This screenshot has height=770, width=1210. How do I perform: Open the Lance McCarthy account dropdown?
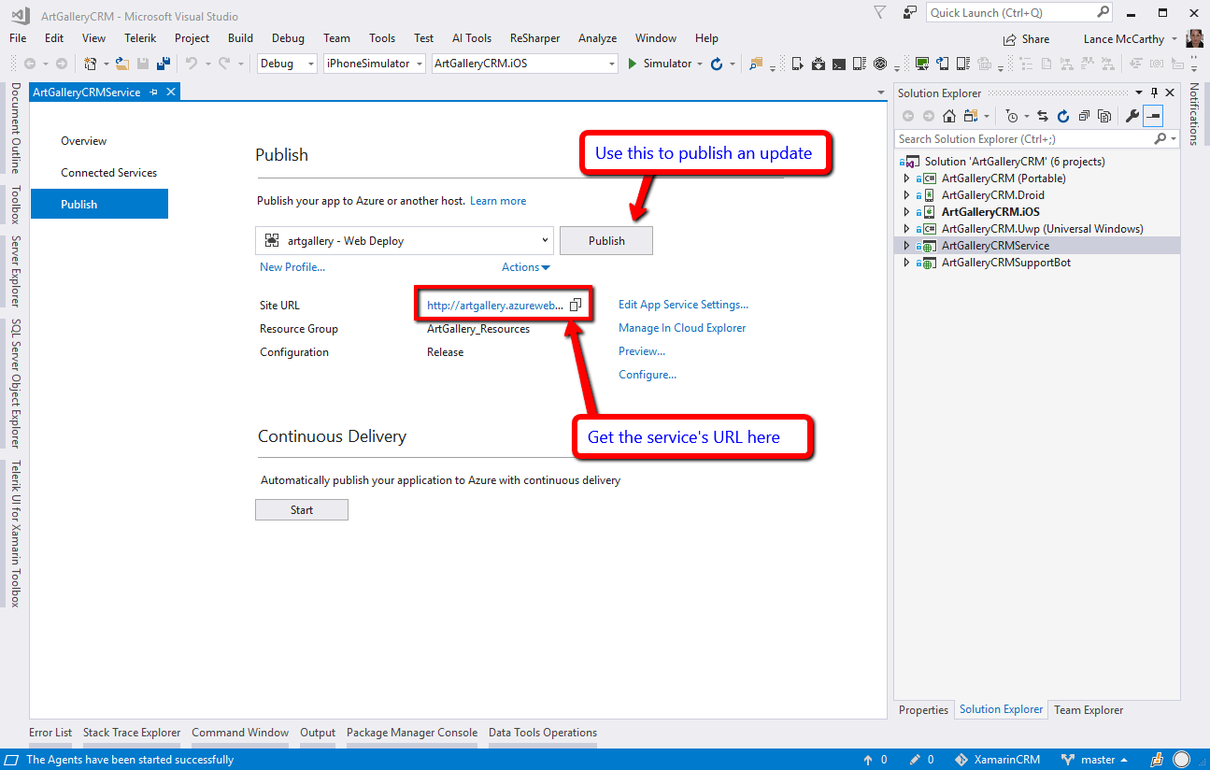1131,39
